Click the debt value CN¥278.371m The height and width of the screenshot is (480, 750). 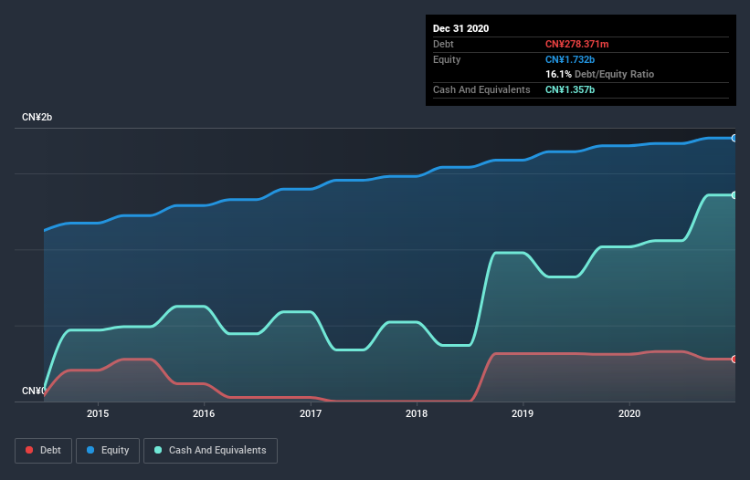click(x=576, y=44)
